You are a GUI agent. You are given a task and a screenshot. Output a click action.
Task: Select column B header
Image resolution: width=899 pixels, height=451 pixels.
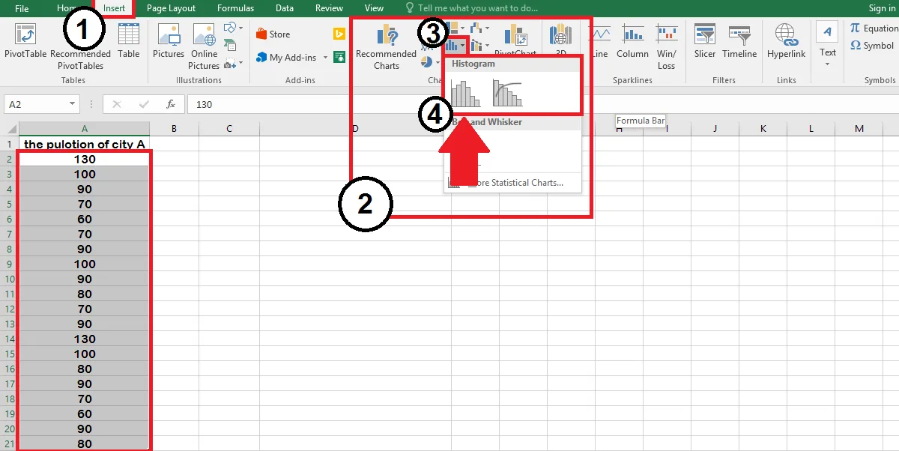(x=174, y=129)
